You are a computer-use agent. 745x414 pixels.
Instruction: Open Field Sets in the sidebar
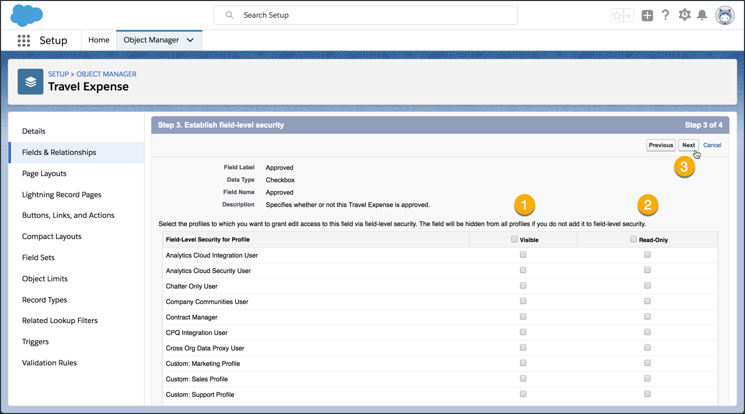tap(76, 258)
